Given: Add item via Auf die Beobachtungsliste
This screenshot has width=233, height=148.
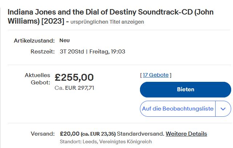Looking at the screenshot, I should pyautogui.click(x=178, y=109).
